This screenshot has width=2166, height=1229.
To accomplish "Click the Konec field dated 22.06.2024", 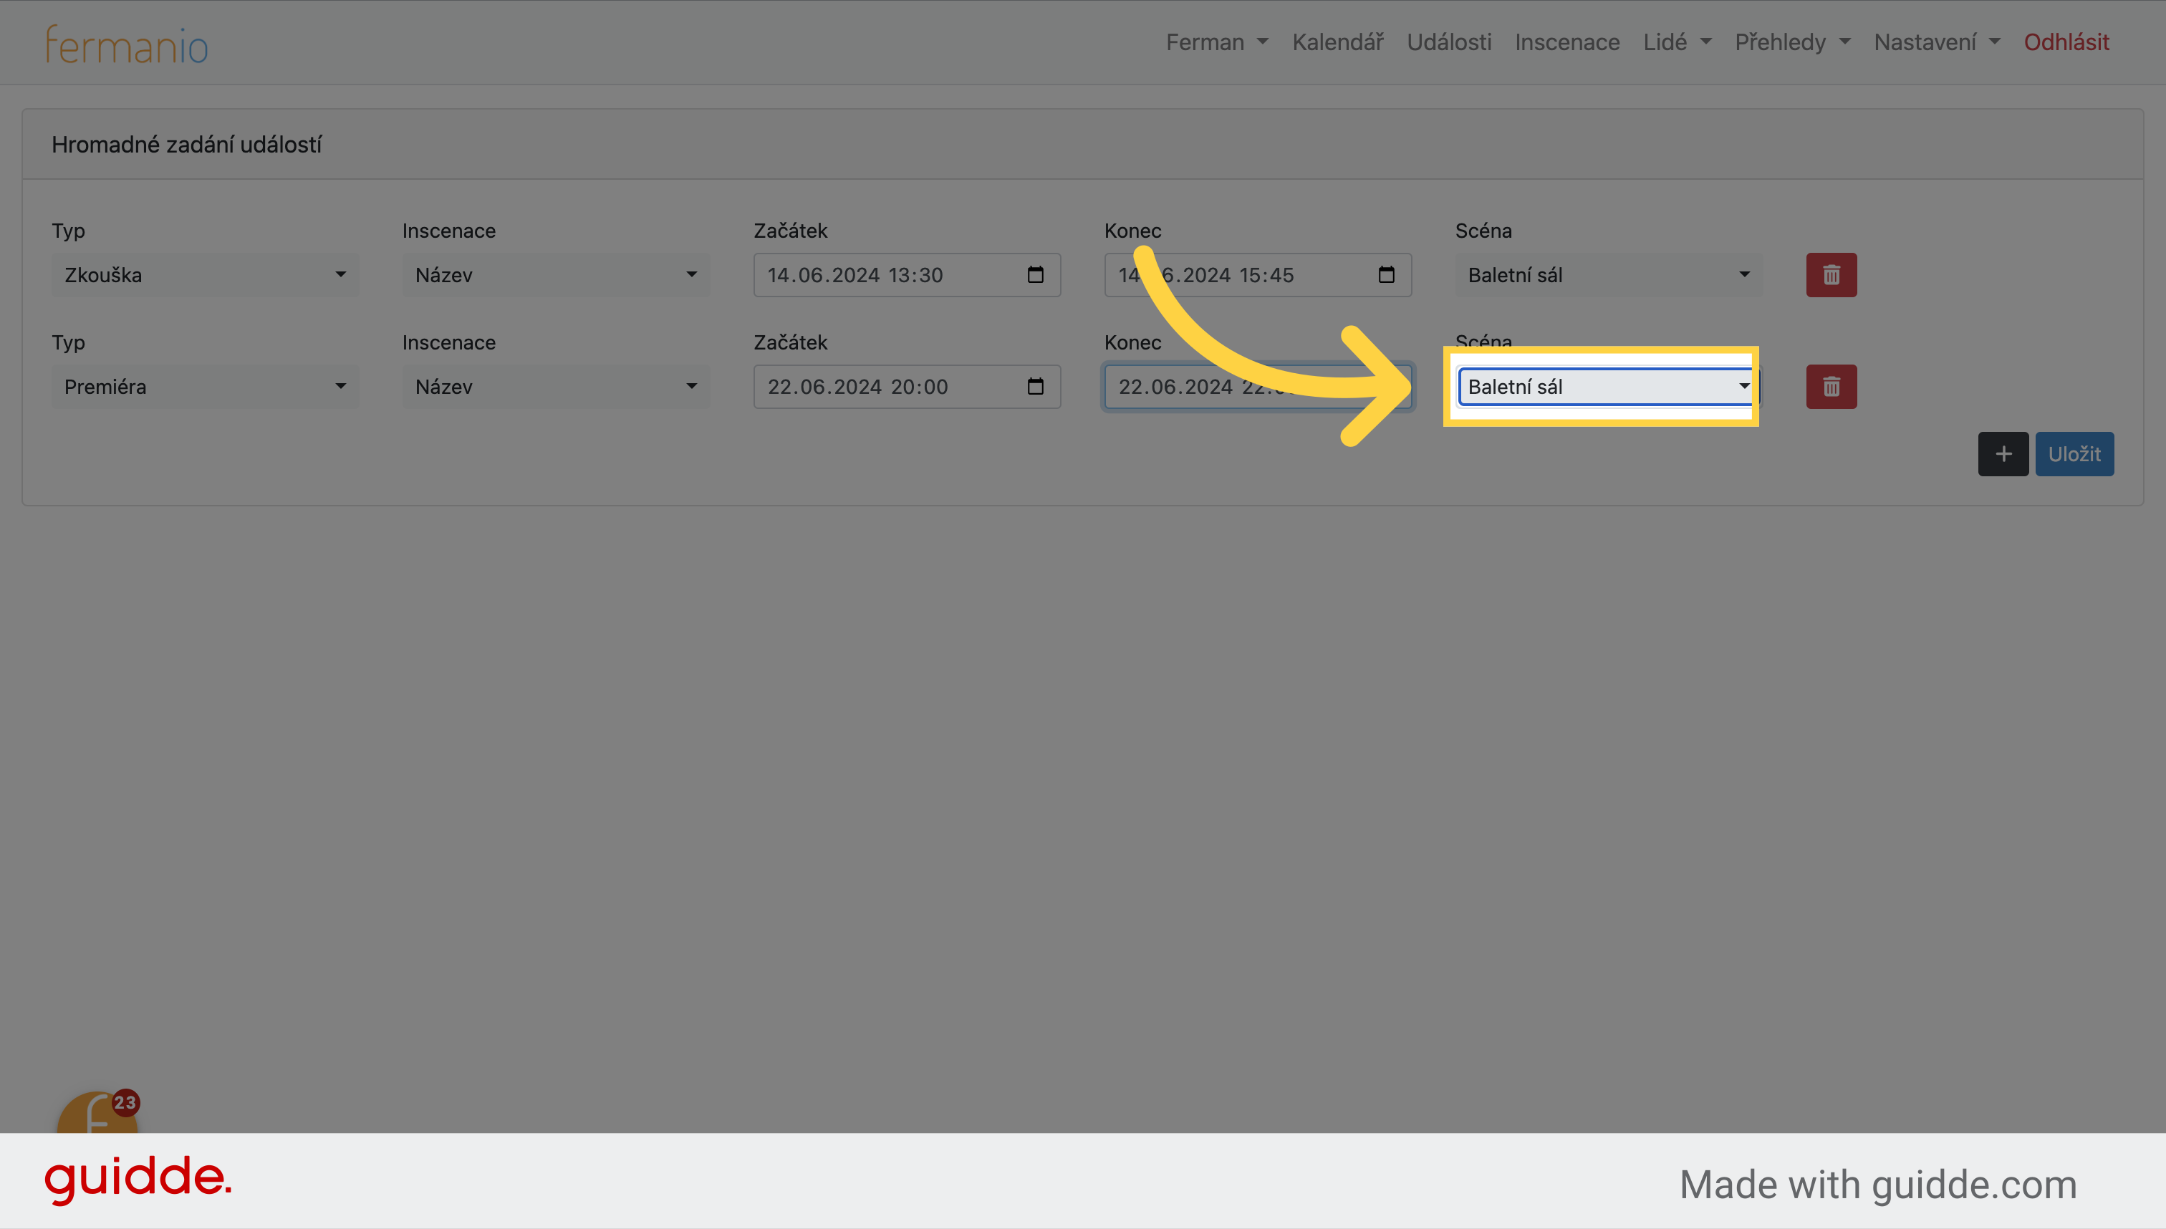I will click(x=1258, y=387).
